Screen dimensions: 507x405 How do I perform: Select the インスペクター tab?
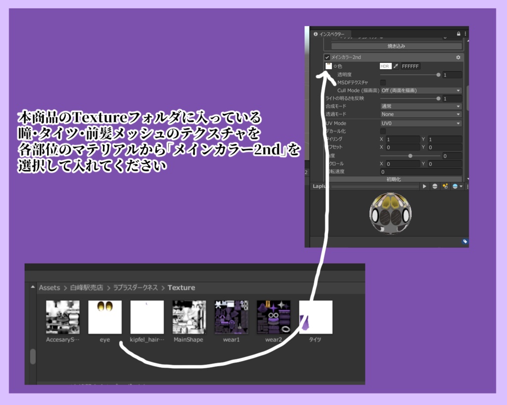329,34
